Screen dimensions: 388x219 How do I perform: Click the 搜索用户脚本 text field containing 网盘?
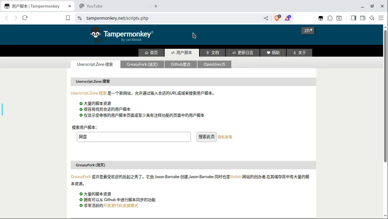pos(134,137)
